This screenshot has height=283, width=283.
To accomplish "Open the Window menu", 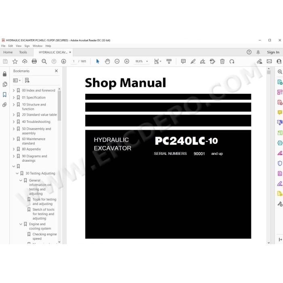I will (x=38, y=46).
